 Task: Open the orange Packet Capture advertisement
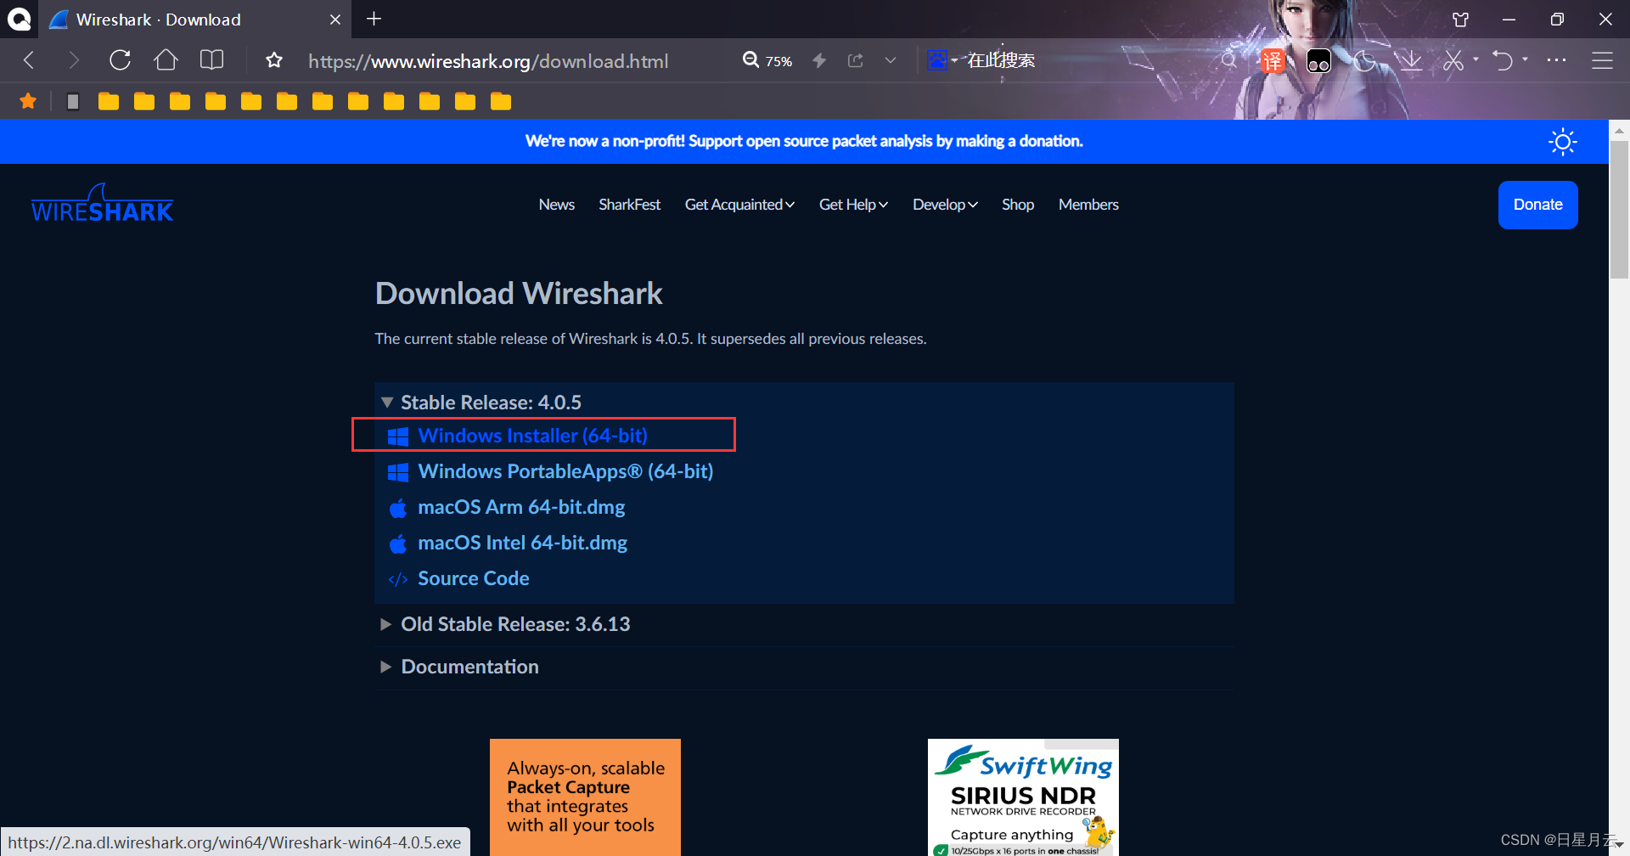pyautogui.click(x=585, y=797)
